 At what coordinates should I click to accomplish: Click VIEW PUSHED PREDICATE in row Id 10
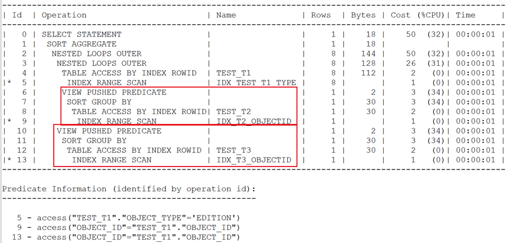(109, 131)
